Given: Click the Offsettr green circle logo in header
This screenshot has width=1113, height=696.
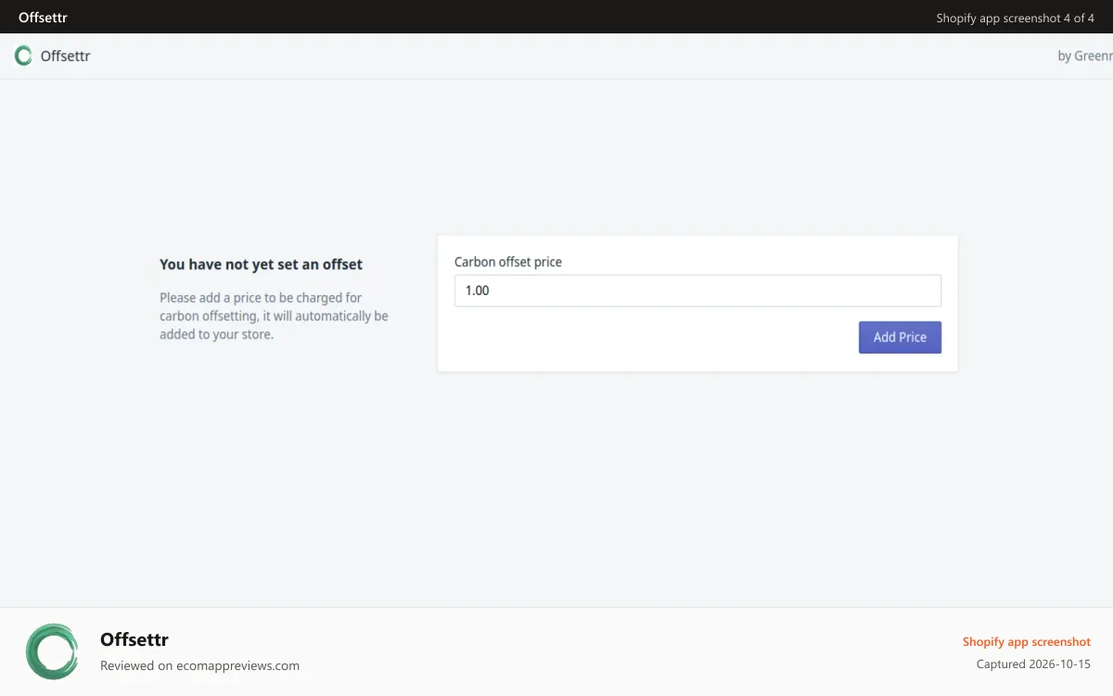Looking at the screenshot, I should (x=23, y=56).
